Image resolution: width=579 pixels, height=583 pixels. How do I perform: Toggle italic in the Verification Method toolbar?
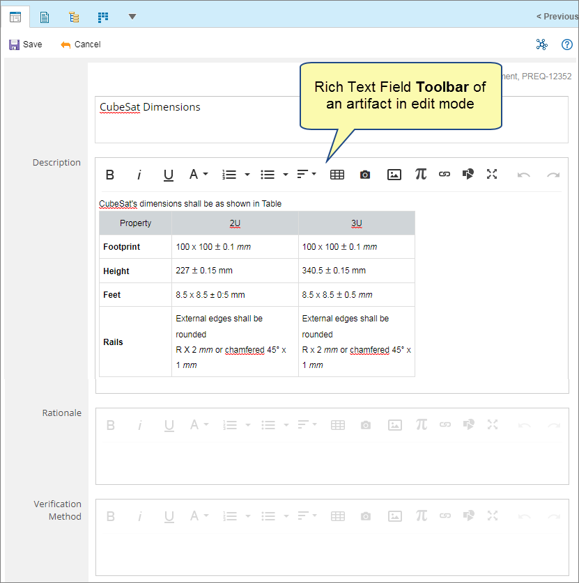(140, 516)
